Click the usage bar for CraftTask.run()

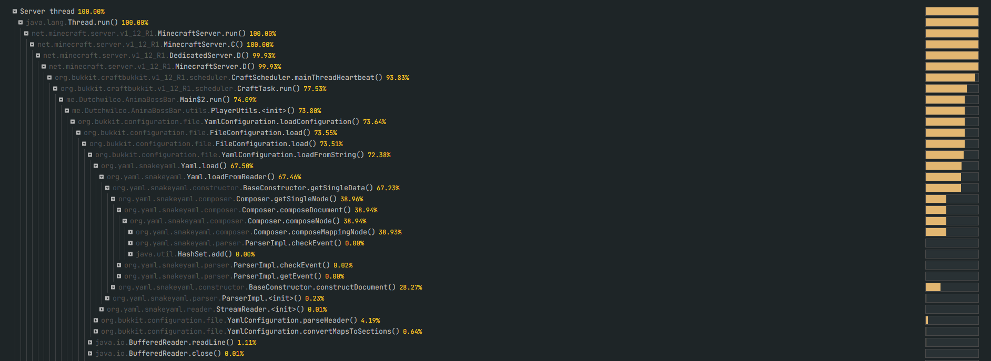pos(952,88)
